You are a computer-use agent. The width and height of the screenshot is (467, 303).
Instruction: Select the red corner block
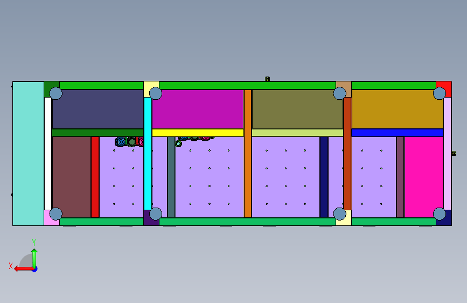(x=447, y=85)
